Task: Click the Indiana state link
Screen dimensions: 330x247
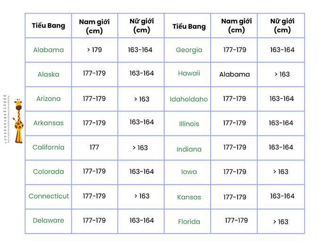Action: [189, 149]
